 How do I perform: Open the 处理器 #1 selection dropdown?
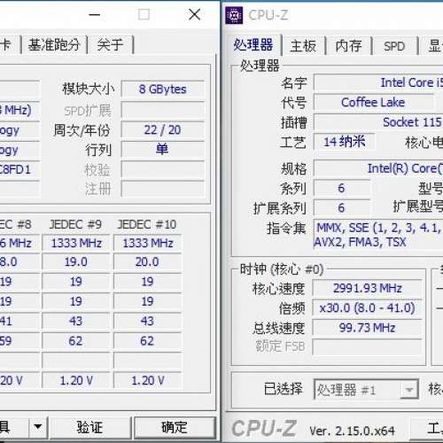pyautogui.click(x=366, y=390)
